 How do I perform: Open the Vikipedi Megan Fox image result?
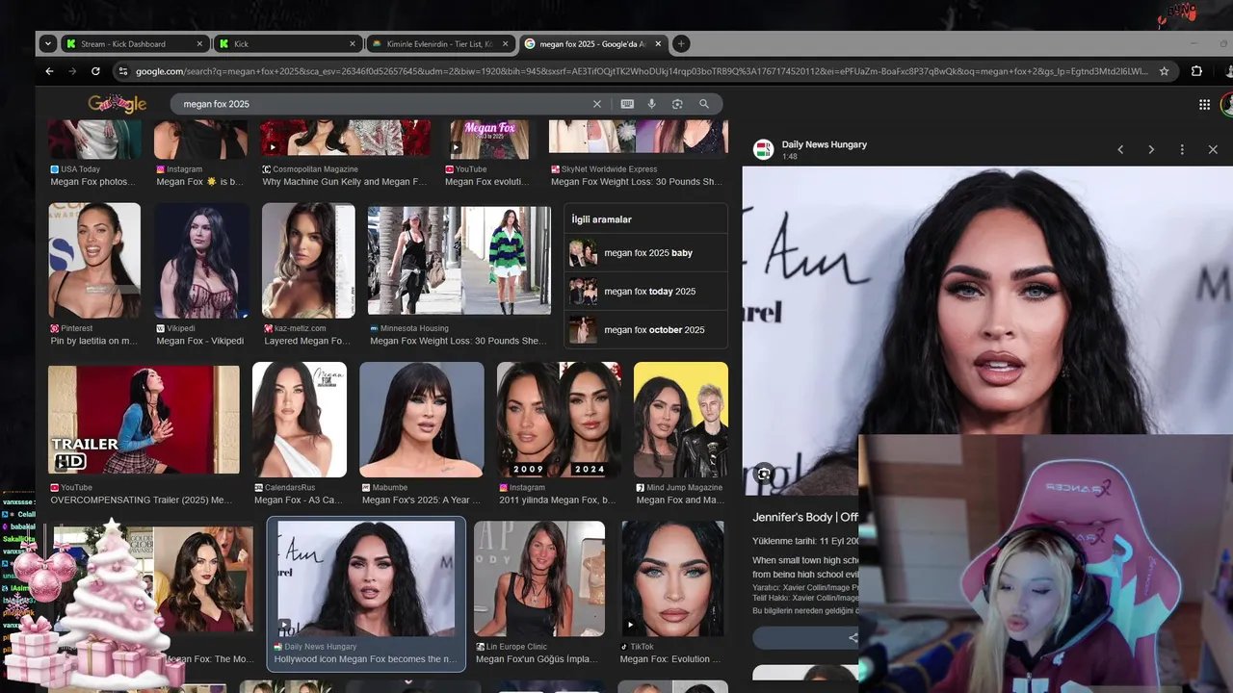(x=200, y=260)
